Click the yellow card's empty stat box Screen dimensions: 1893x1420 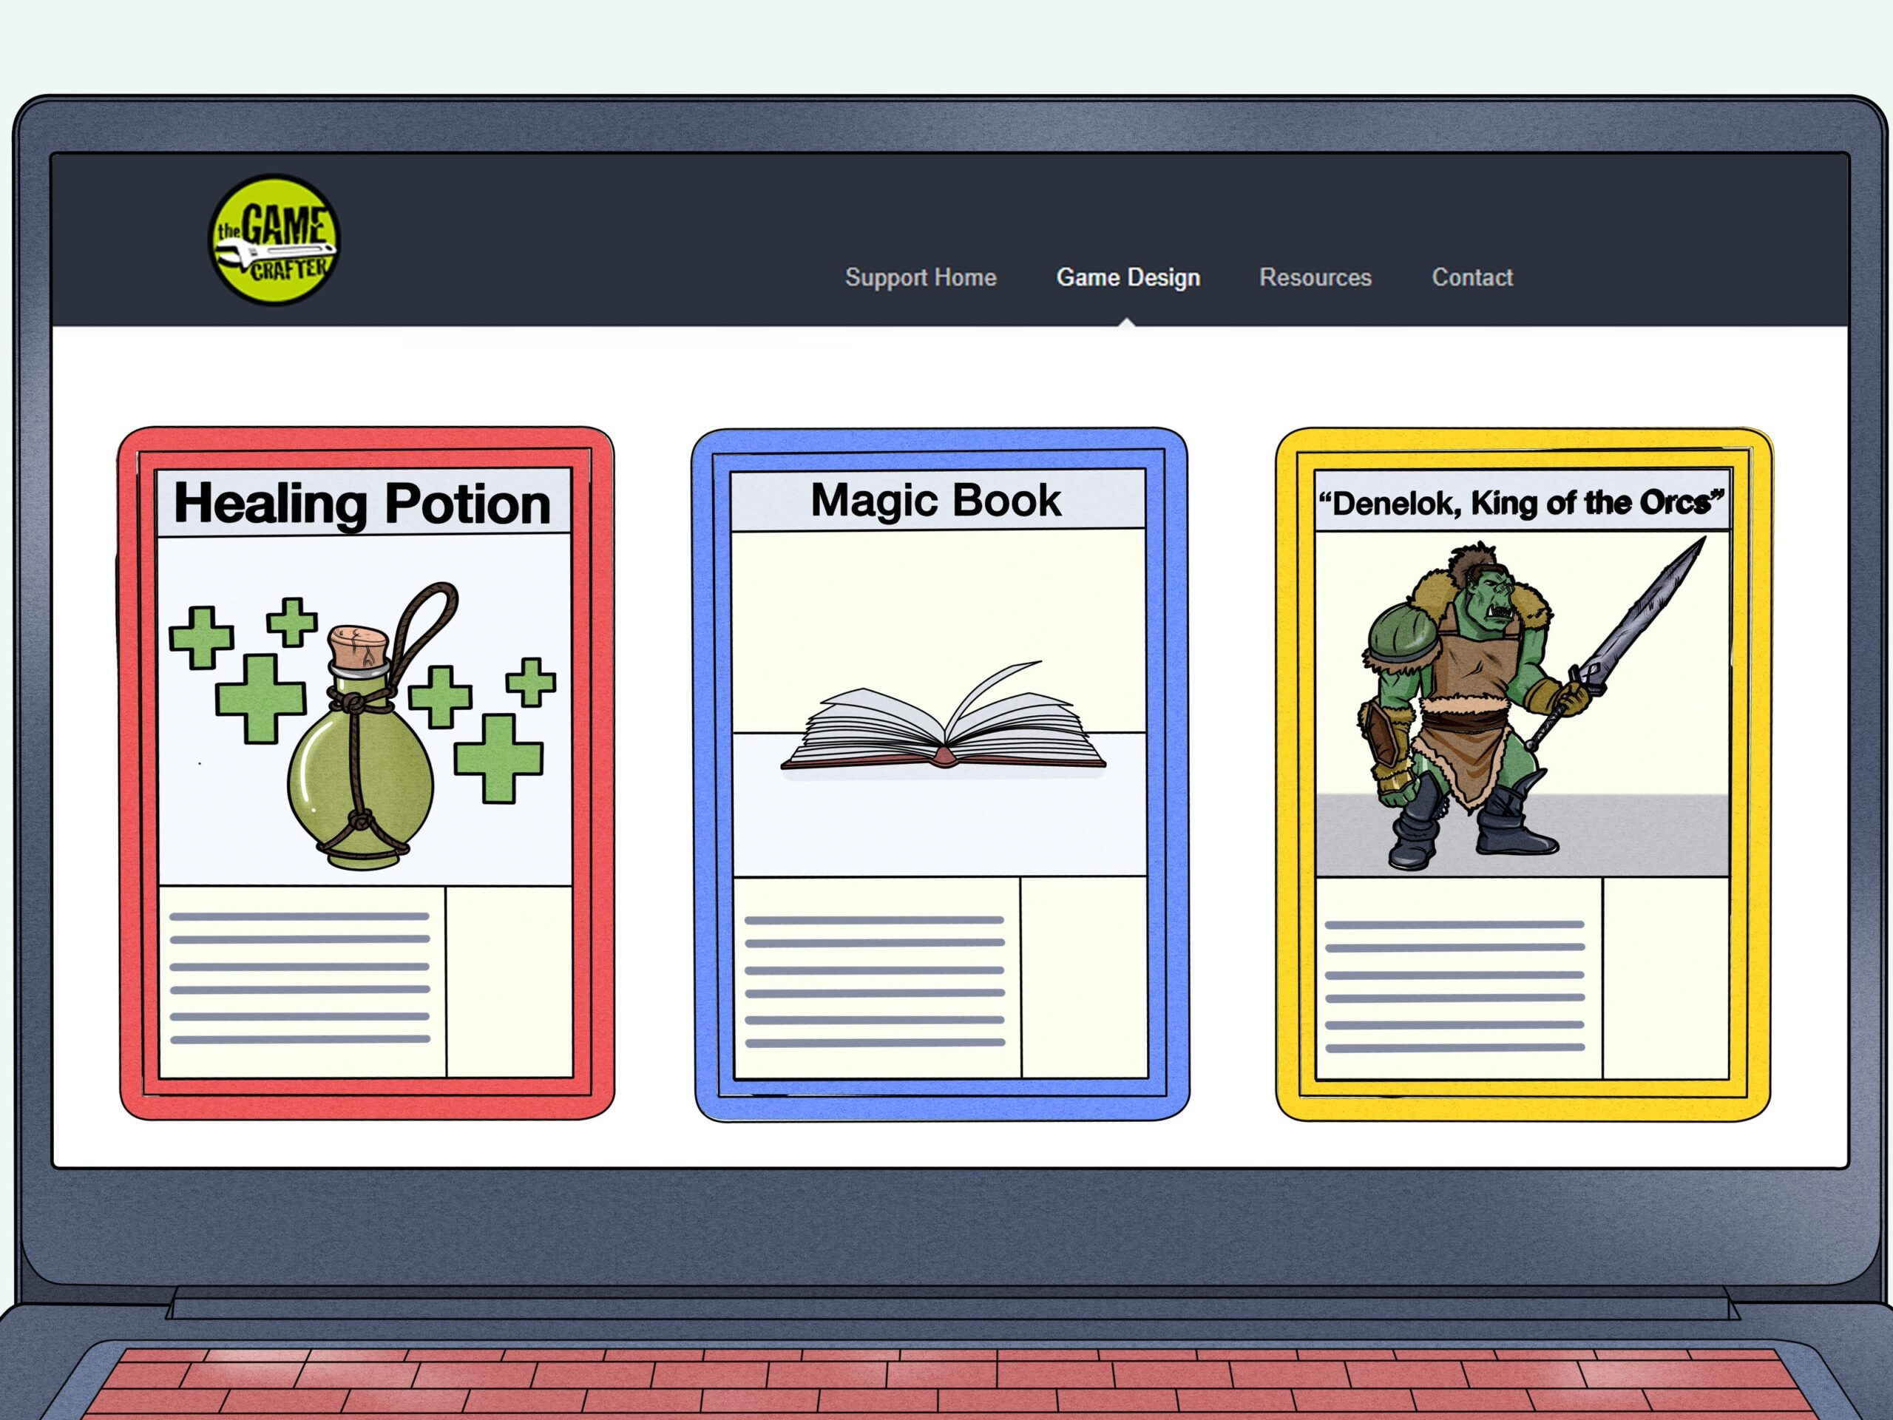1665,978
